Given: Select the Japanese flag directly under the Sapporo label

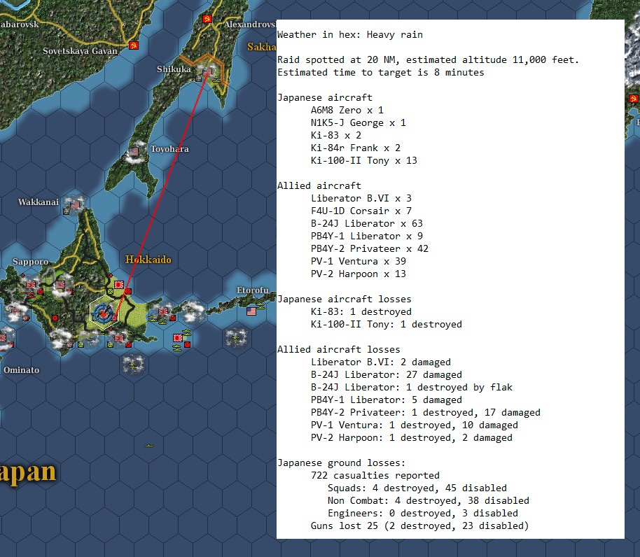Looking at the screenshot, I should tap(31, 285).
